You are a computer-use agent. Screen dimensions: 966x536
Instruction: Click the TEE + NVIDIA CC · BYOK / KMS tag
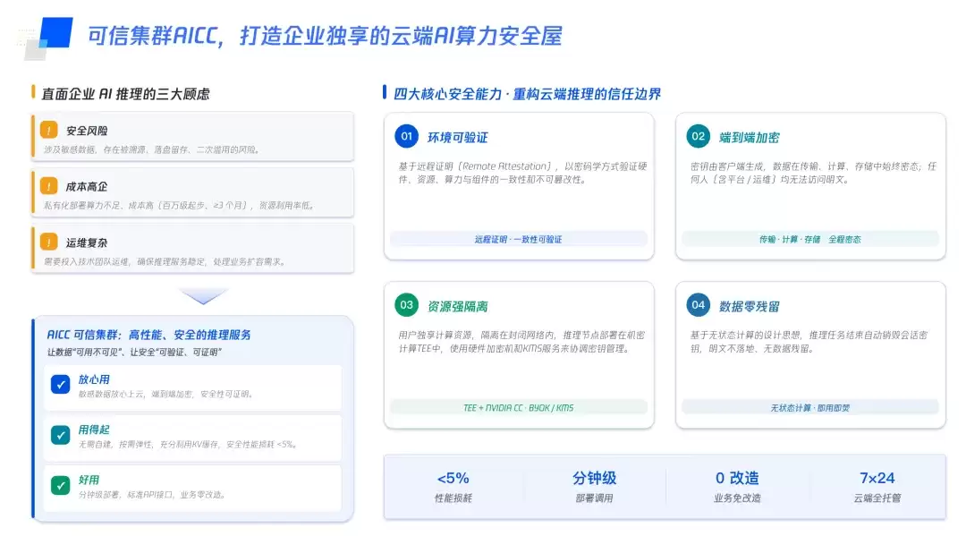[518, 408]
